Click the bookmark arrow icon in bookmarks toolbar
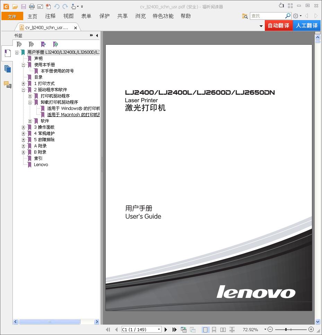Screen dimensions: 322x335 (x=43, y=44)
